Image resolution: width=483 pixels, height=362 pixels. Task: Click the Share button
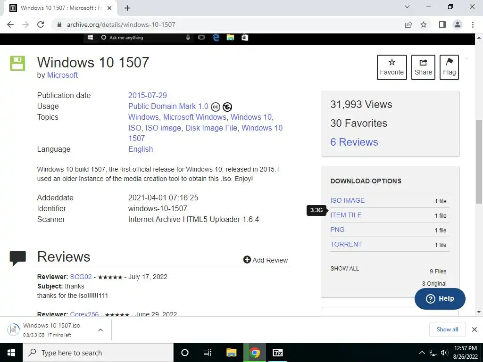(x=423, y=67)
